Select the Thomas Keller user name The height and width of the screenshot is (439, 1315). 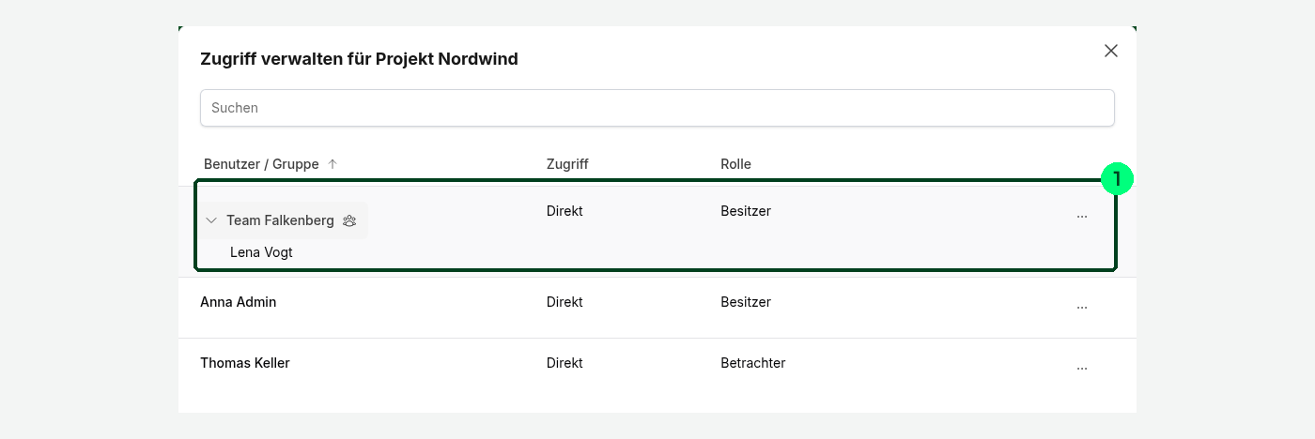(244, 363)
